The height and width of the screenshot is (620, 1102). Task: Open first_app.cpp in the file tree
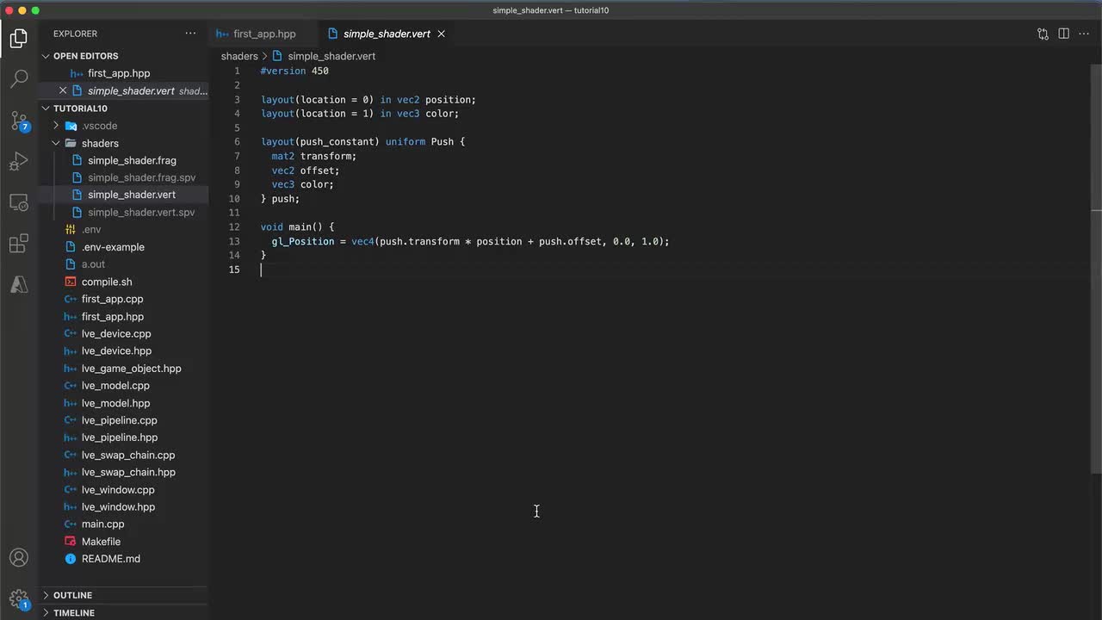pyautogui.click(x=112, y=299)
